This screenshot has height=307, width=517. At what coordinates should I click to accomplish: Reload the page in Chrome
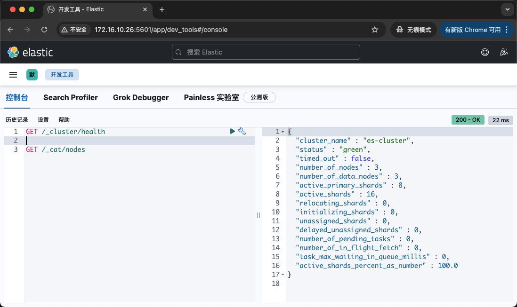tap(44, 30)
